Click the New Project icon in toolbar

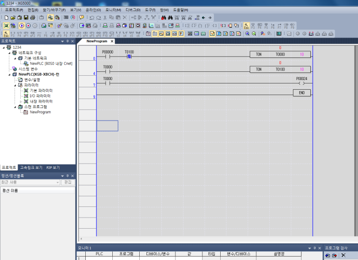[6, 17]
